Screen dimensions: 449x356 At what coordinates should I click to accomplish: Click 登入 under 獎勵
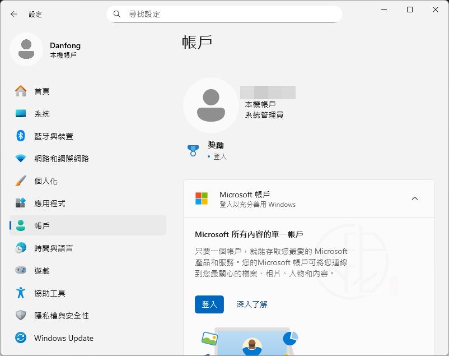click(x=220, y=157)
